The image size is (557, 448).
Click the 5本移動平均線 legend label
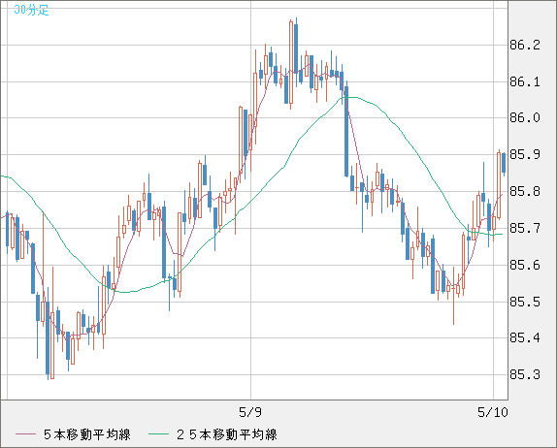pos(87,434)
